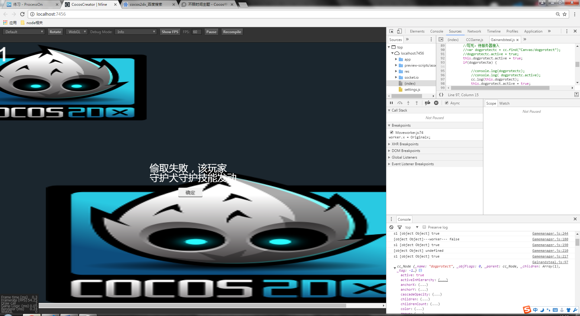
Task: Open the Timeline tab
Action: point(494,31)
